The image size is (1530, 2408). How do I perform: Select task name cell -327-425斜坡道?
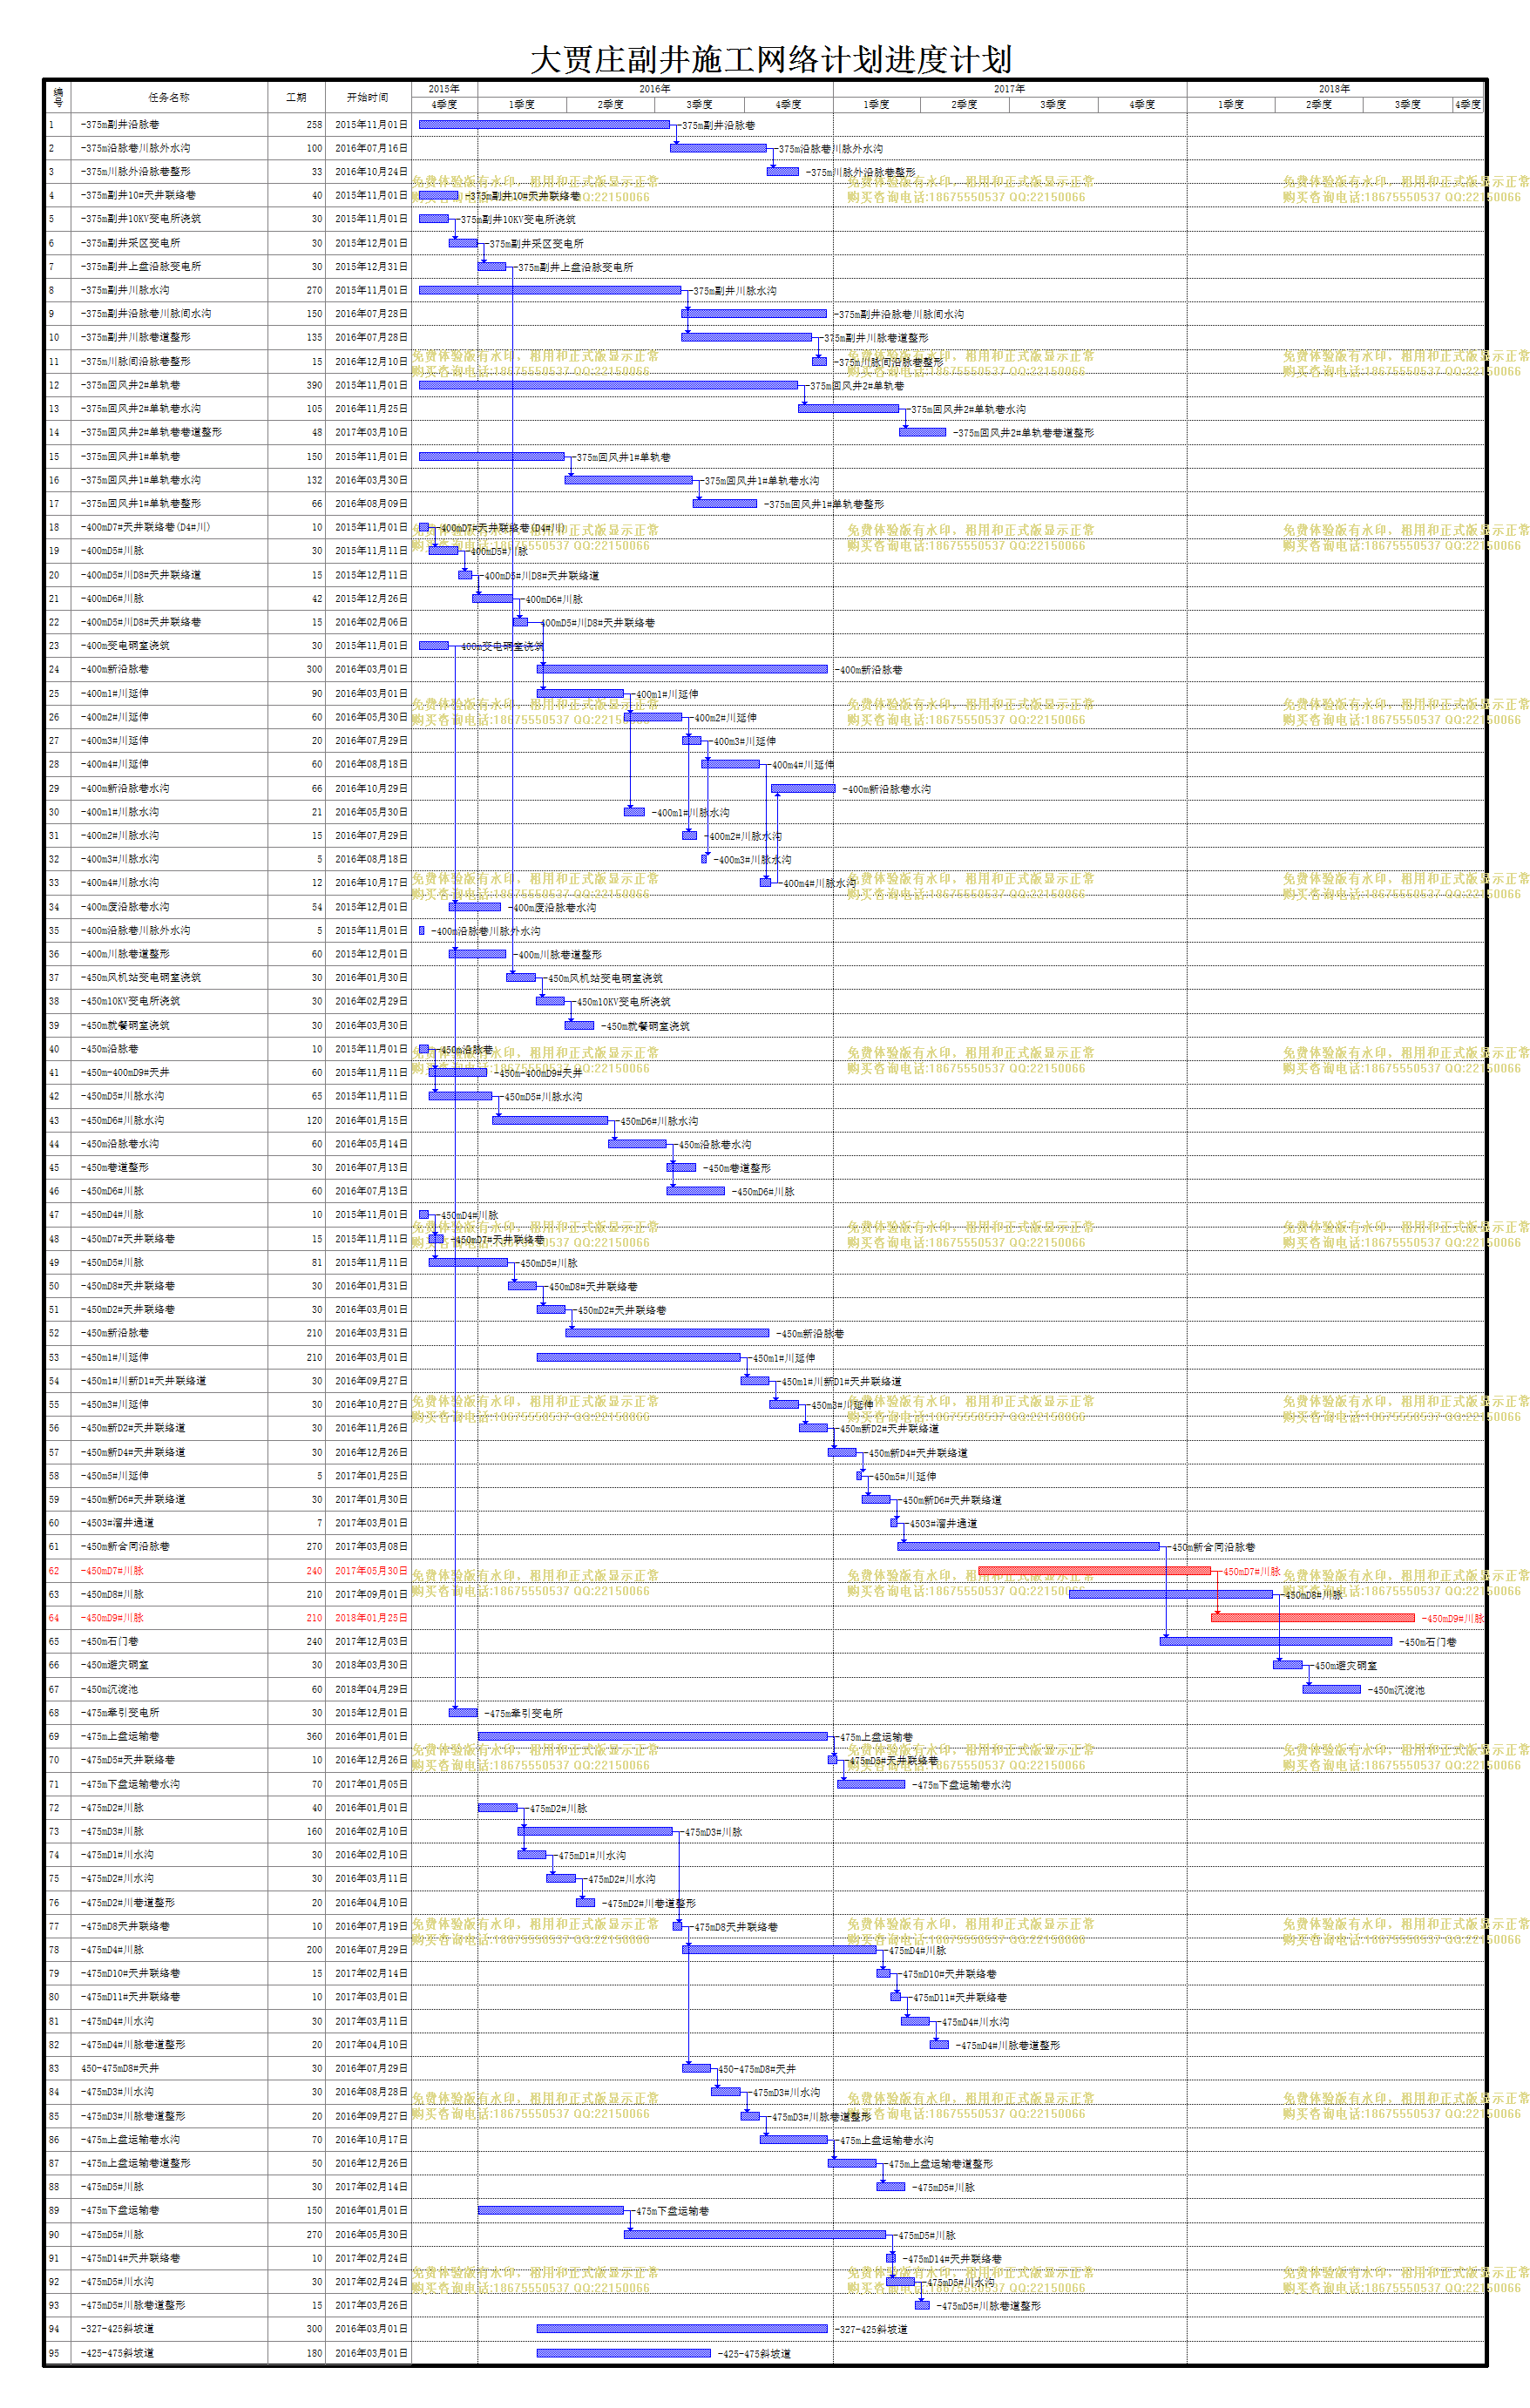(169, 2329)
